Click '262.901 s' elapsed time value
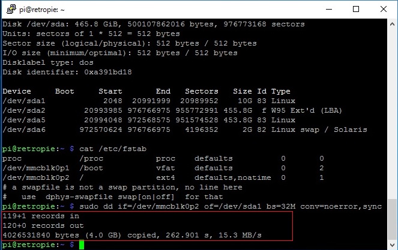 pyautogui.click(x=187, y=235)
